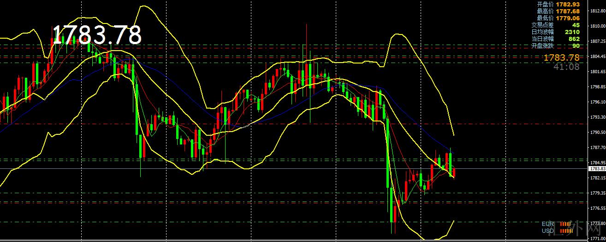Screen dimensions: 606x242
Task: Click the USD currency label
Action: 548,230
